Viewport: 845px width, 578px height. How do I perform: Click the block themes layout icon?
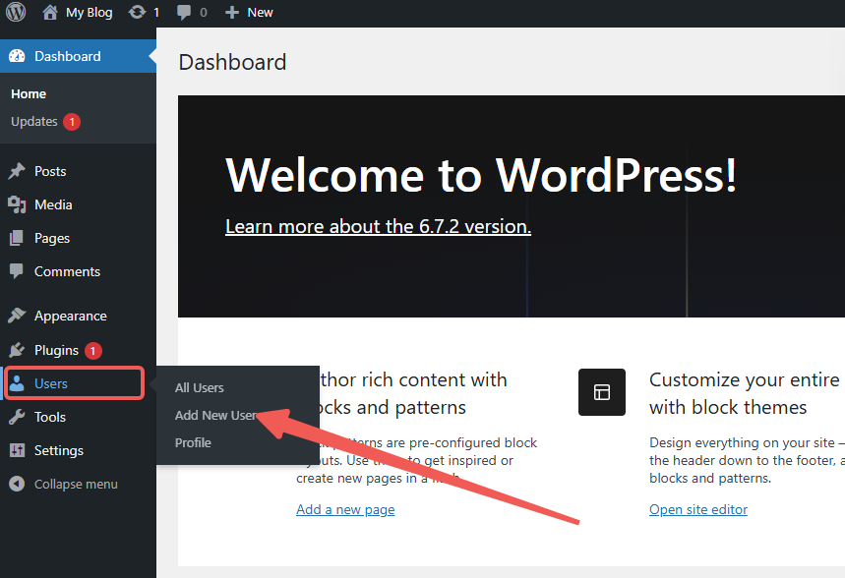602,392
